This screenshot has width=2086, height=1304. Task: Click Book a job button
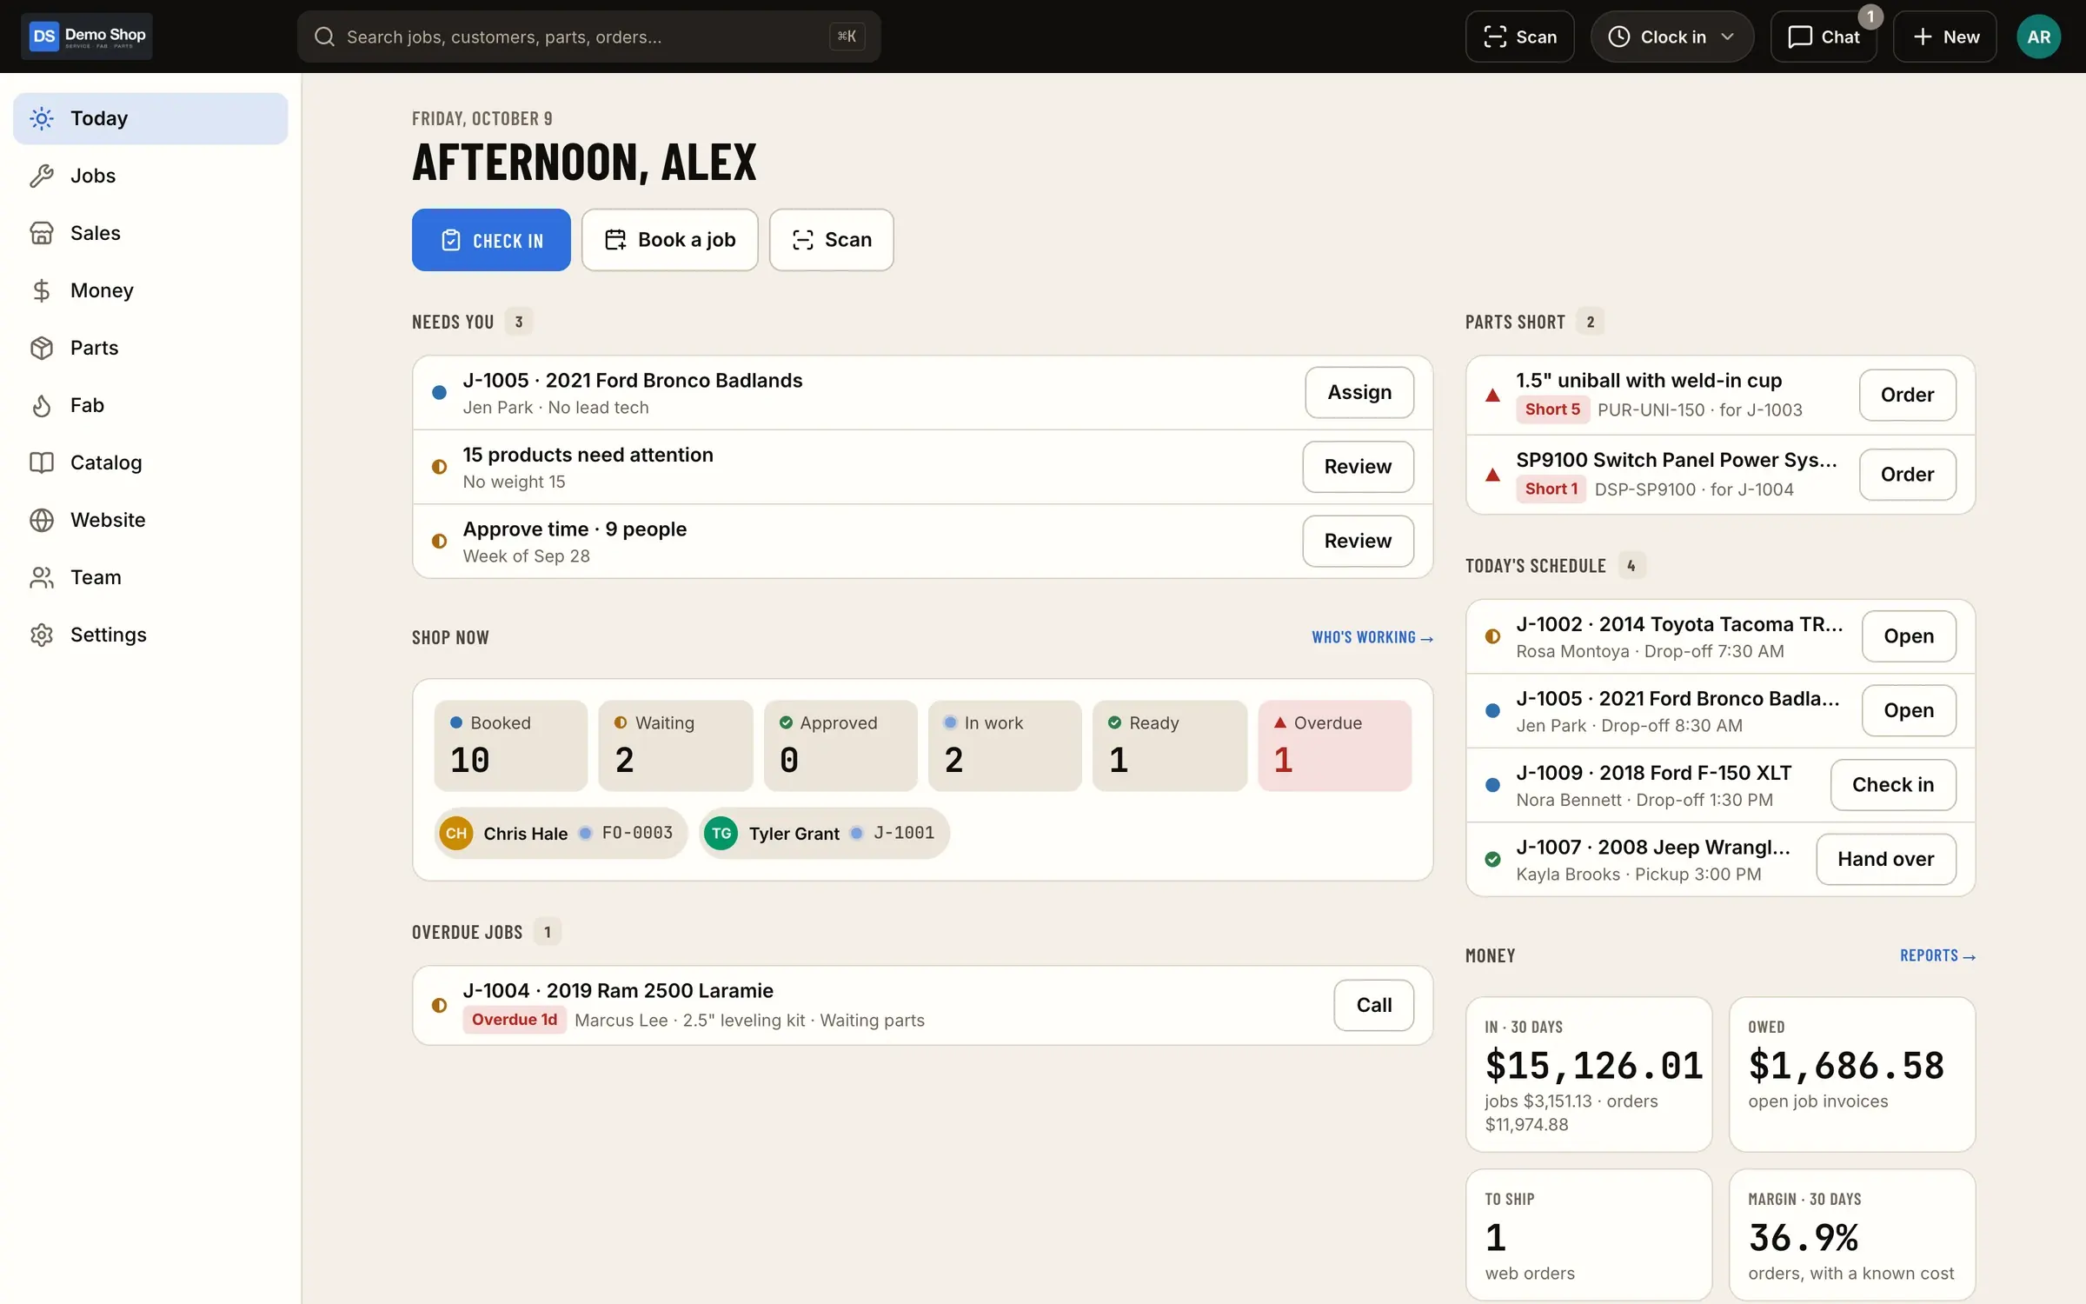coord(669,240)
